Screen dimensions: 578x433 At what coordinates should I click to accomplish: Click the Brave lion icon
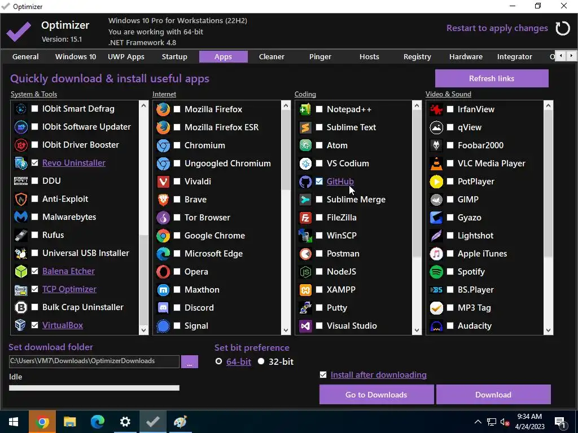pyautogui.click(x=163, y=200)
